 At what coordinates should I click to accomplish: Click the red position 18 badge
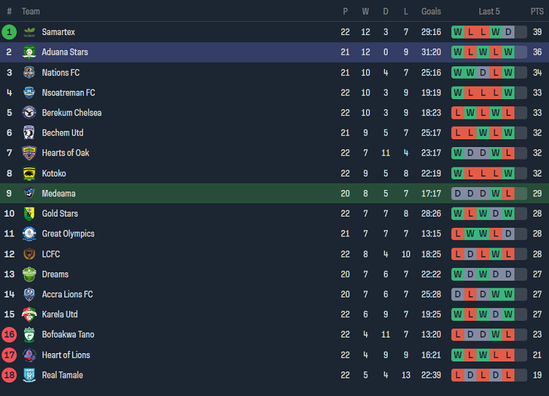point(9,376)
